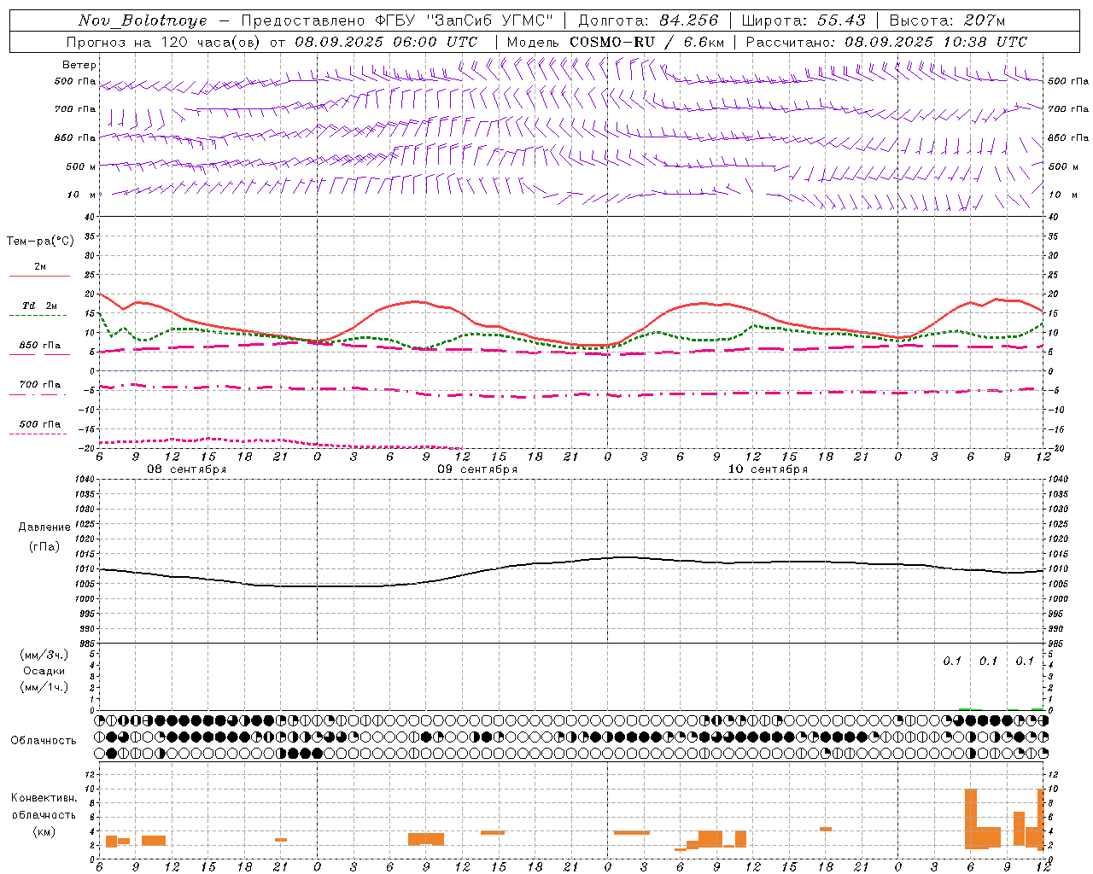The image size is (1093, 874).
Task: Click the "(мм/1ч.)" precipitation unit label
Action: [x=44, y=687]
